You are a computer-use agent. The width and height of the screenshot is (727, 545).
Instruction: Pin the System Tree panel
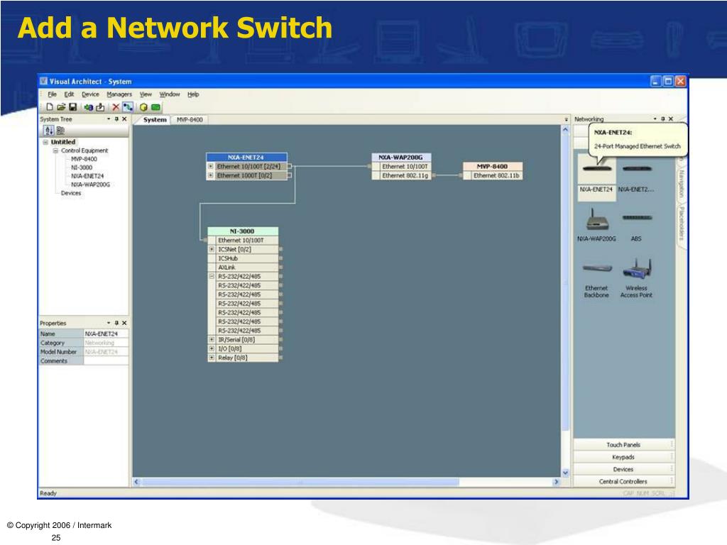click(x=116, y=119)
